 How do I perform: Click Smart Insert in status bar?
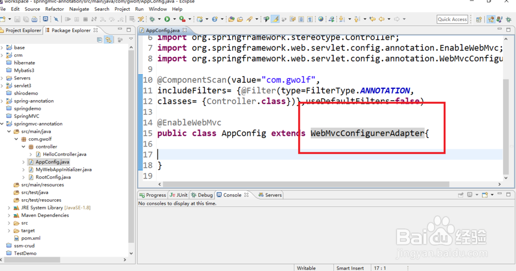coord(350,268)
